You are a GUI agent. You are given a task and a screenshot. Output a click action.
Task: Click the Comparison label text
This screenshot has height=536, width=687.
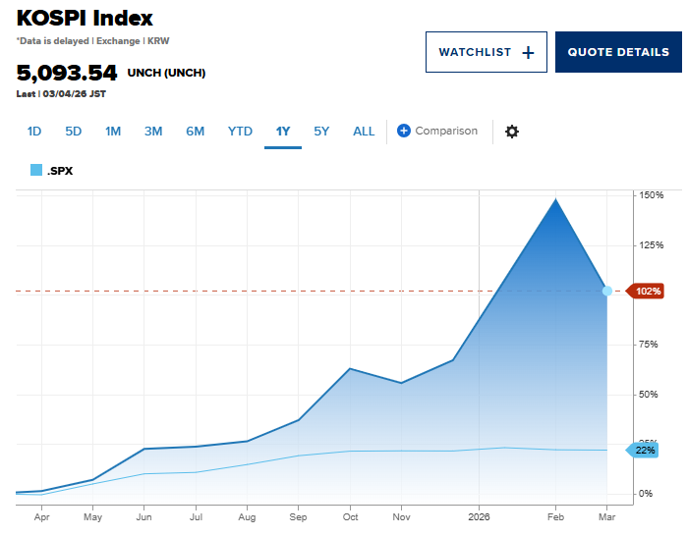pyautogui.click(x=446, y=131)
